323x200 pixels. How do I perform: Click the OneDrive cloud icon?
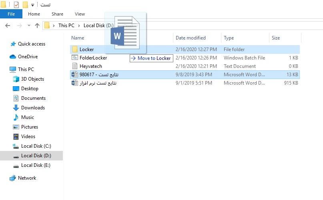point(13,57)
